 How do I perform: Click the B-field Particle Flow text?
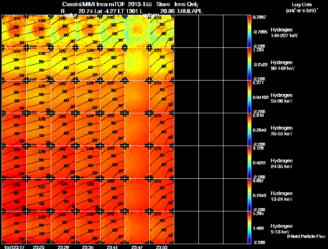[x=306, y=236]
